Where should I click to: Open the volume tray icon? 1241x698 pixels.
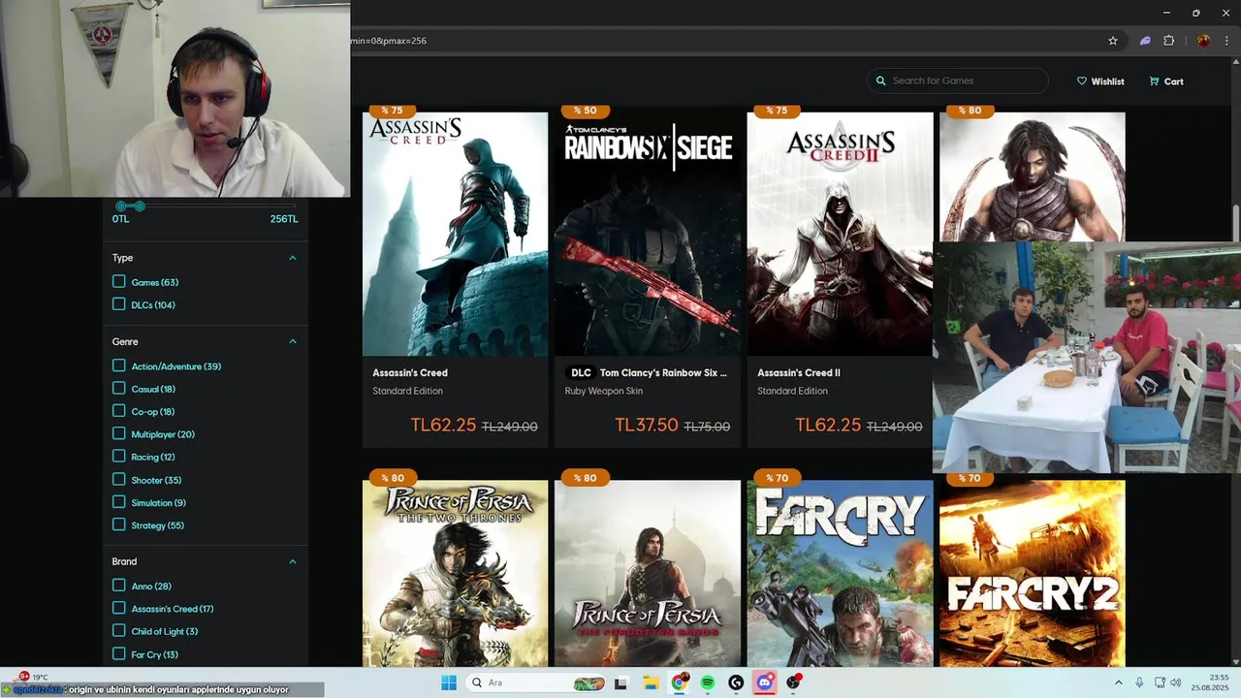point(1176,682)
